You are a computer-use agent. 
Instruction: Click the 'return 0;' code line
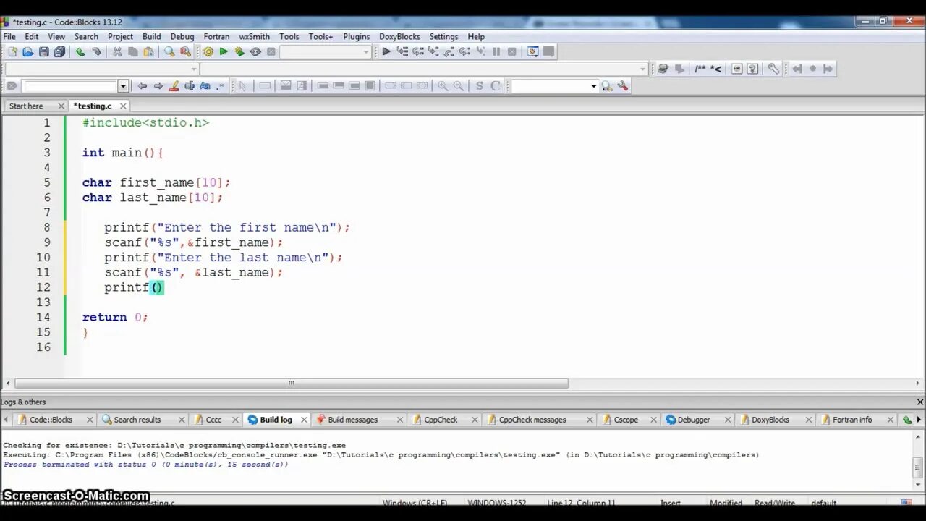click(x=115, y=317)
